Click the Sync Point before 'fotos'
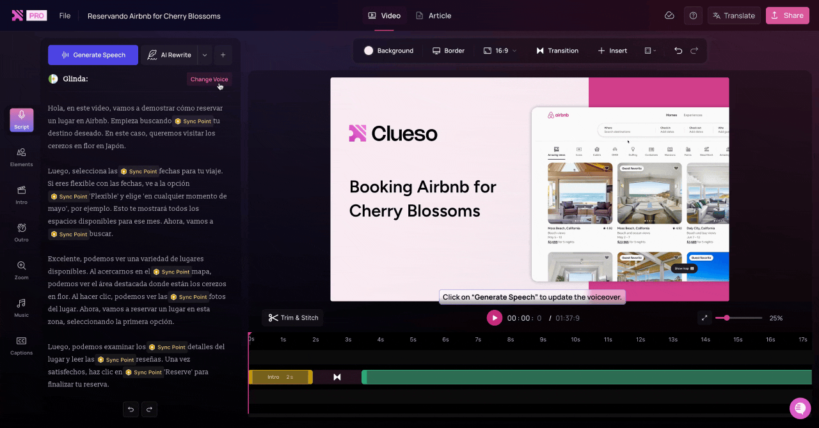The height and width of the screenshot is (428, 819). (188, 297)
